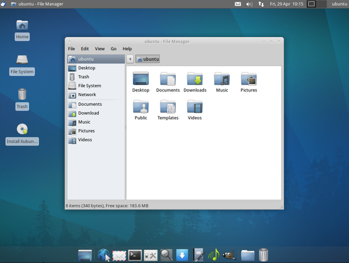Select File System in the sidebar

coord(89,86)
